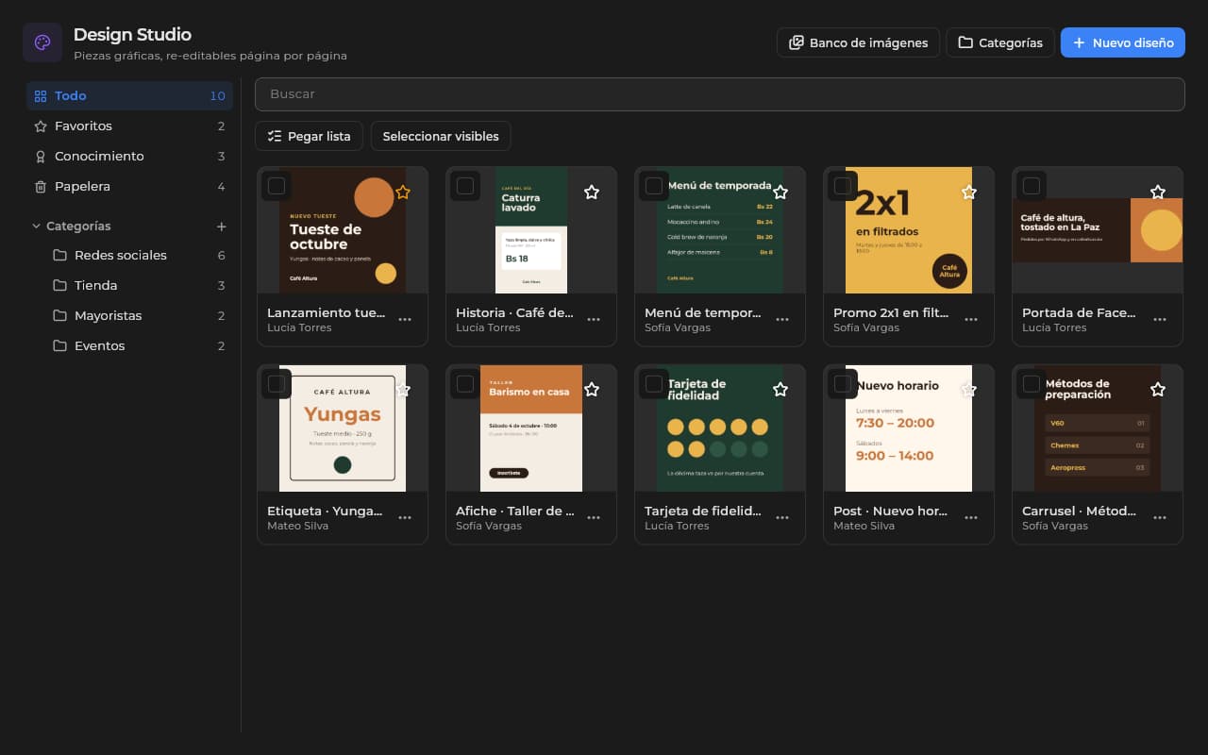Open the Categorías button in header
The height and width of the screenshot is (755, 1208).
[x=1000, y=42]
